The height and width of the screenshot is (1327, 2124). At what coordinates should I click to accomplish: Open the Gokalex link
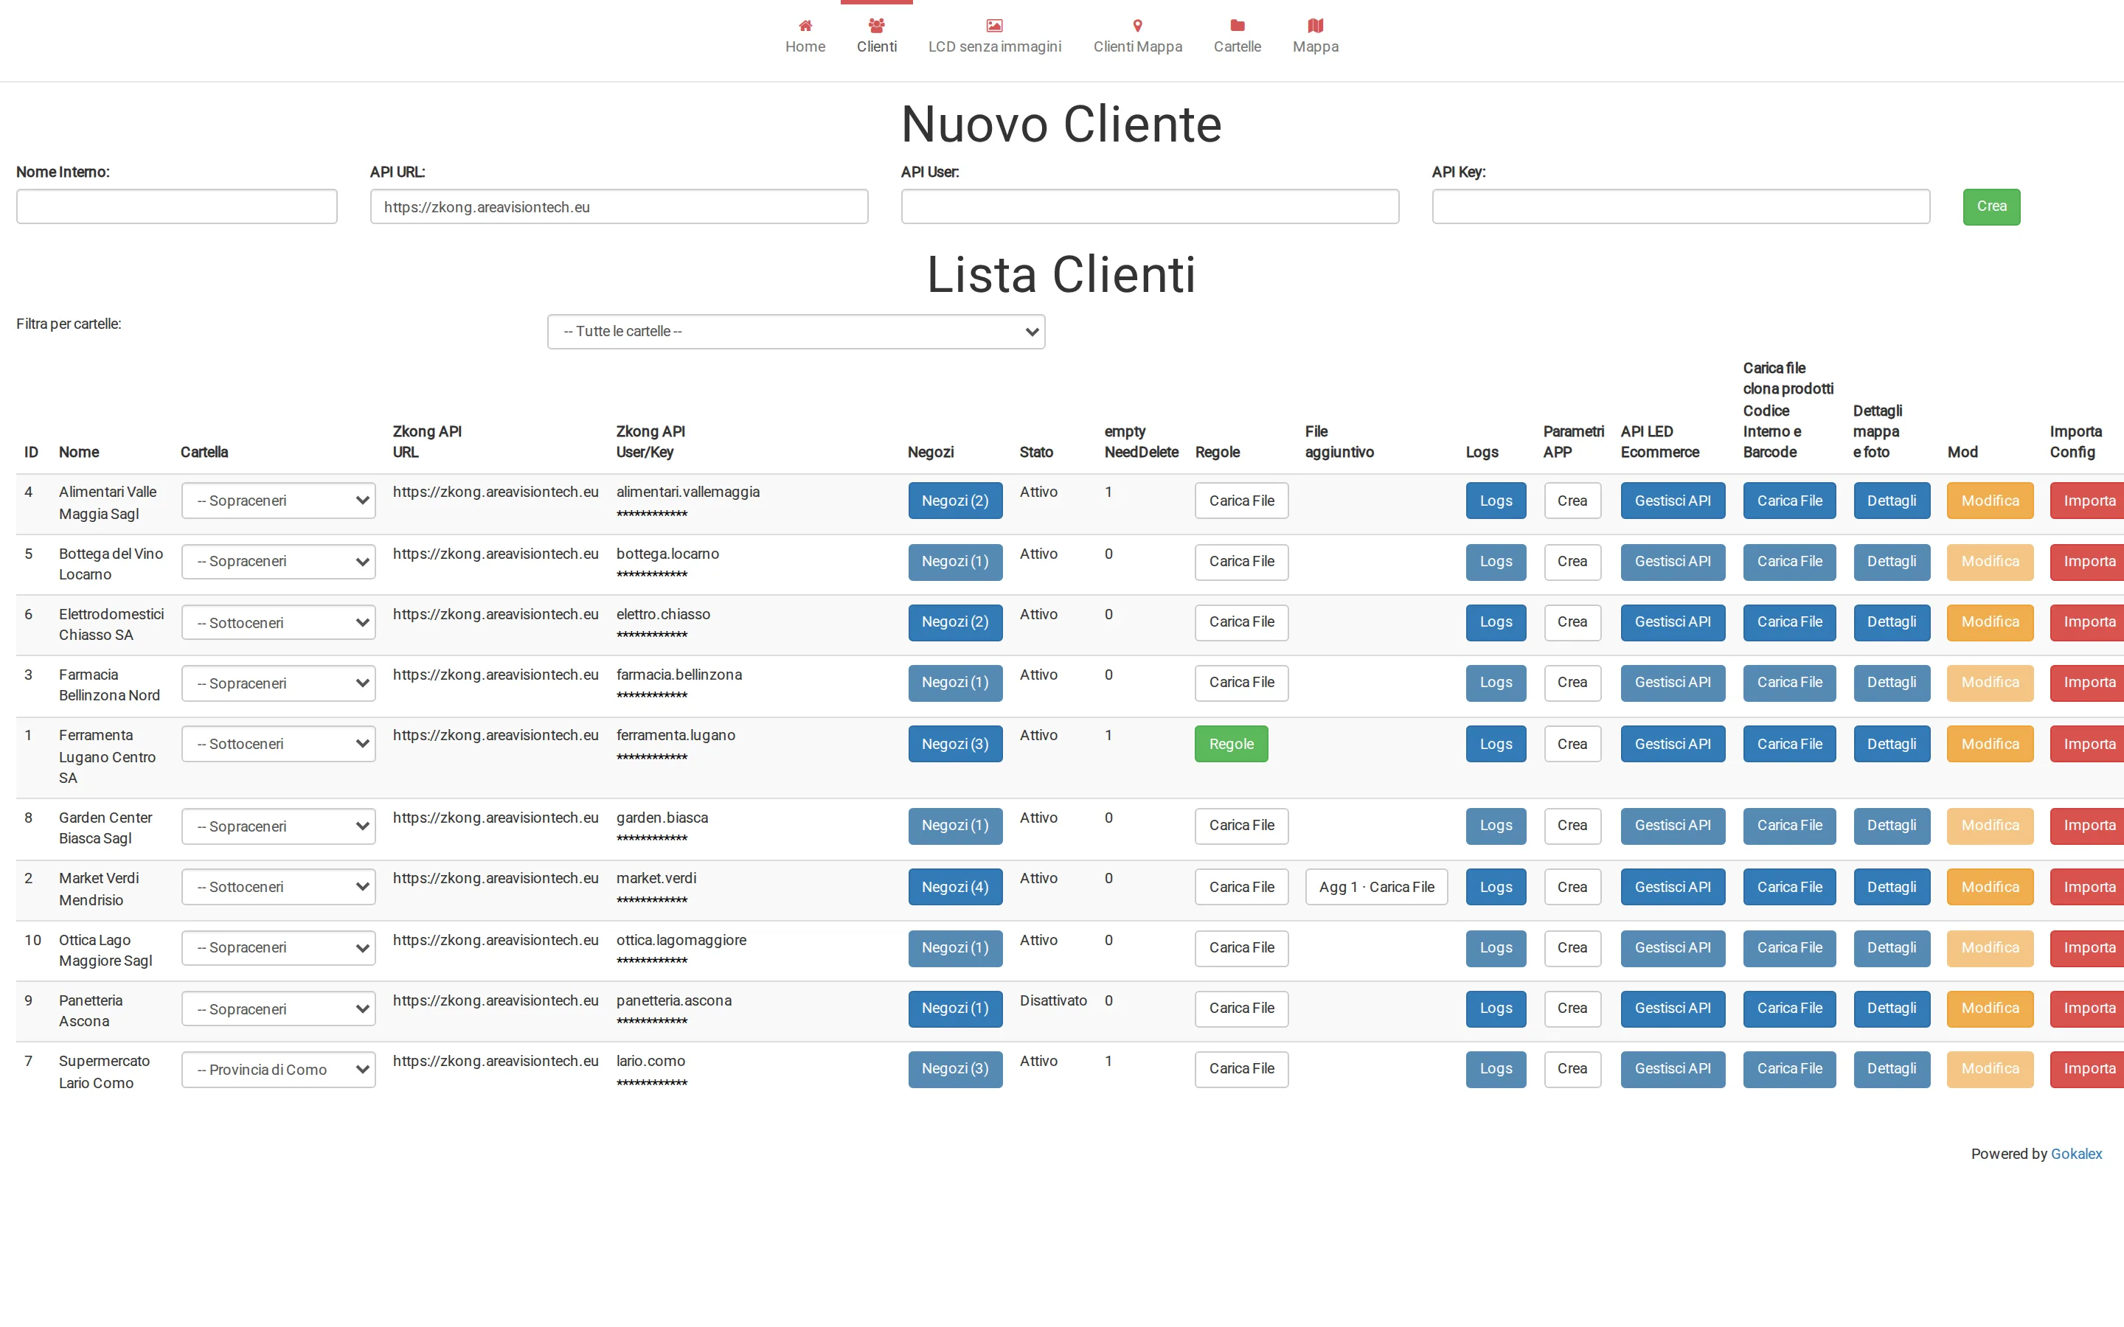2076,1153
